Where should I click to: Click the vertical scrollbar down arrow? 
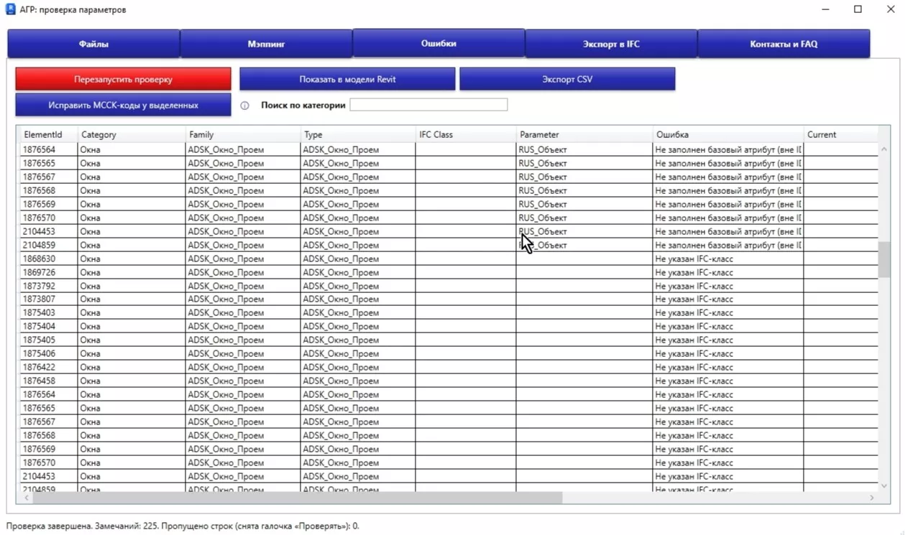tap(884, 486)
